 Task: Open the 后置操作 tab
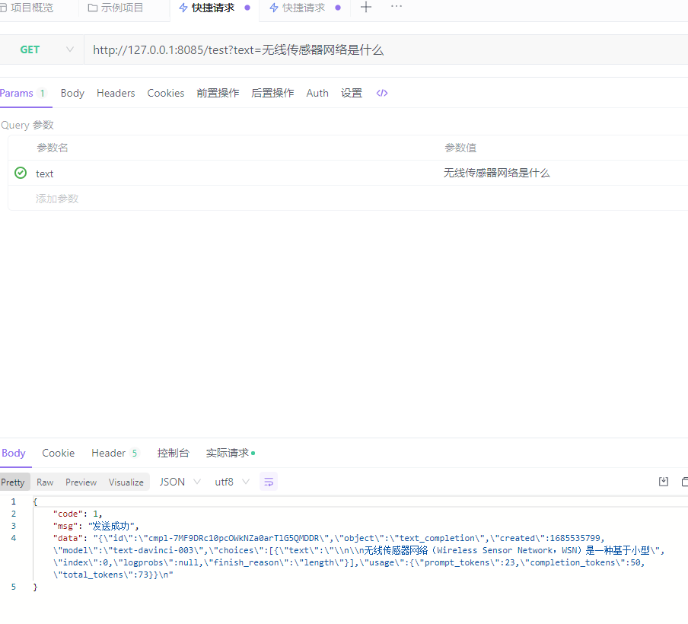[x=272, y=93]
